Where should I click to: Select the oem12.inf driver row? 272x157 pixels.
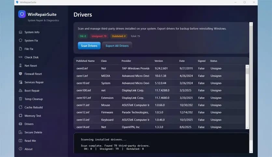click(159, 112)
